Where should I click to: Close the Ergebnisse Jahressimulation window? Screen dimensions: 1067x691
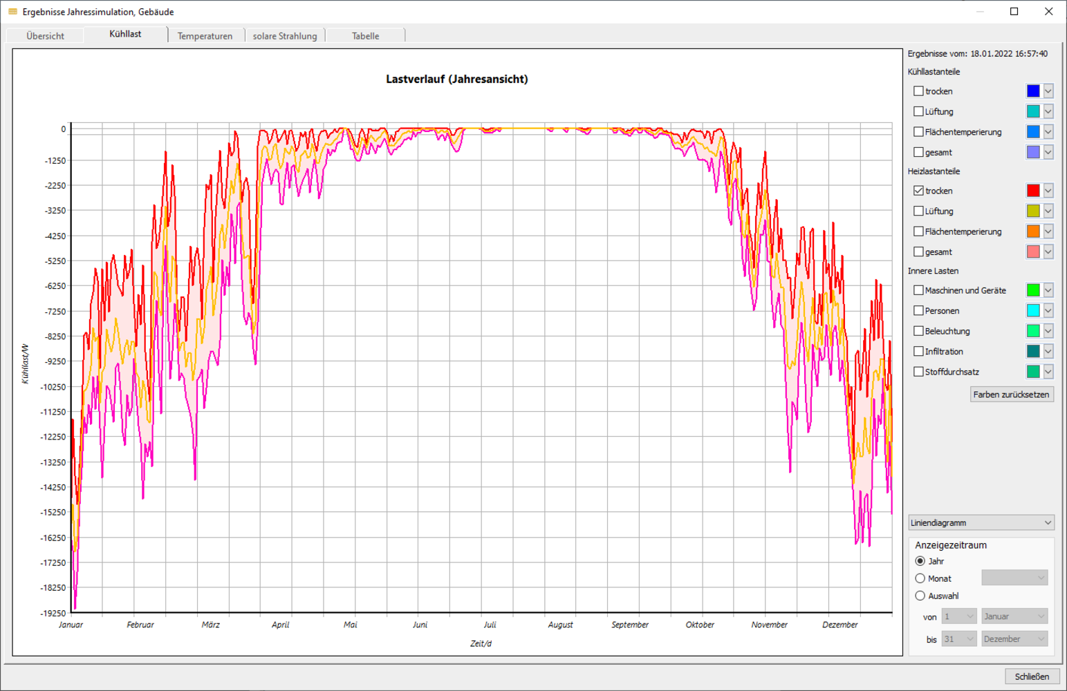coord(1049,12)
